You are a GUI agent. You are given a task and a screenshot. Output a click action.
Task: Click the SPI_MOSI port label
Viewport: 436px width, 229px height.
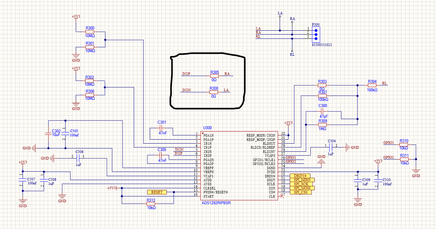(302, 188)
